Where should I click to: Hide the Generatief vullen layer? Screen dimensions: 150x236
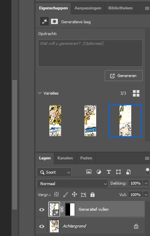(x=42, y=210)
